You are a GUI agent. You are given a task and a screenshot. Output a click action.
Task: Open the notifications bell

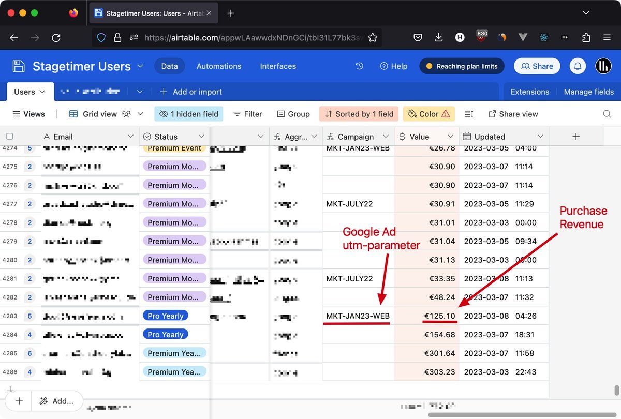click(578, 66)
